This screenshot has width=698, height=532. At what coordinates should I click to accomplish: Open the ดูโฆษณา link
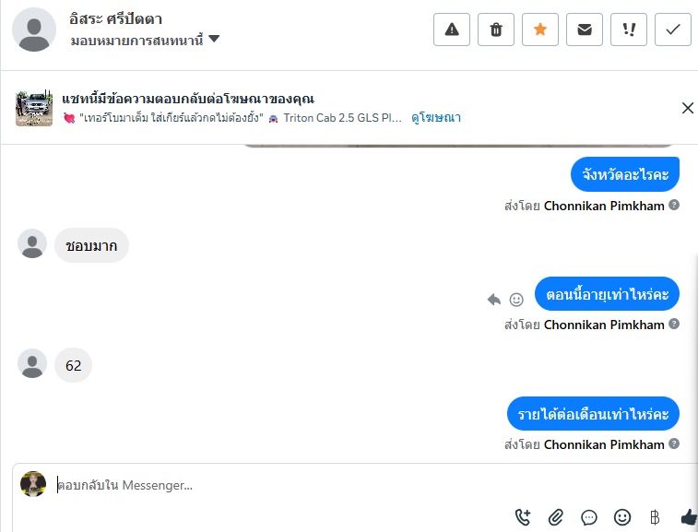pyautogui.click(x=436, y=118)
